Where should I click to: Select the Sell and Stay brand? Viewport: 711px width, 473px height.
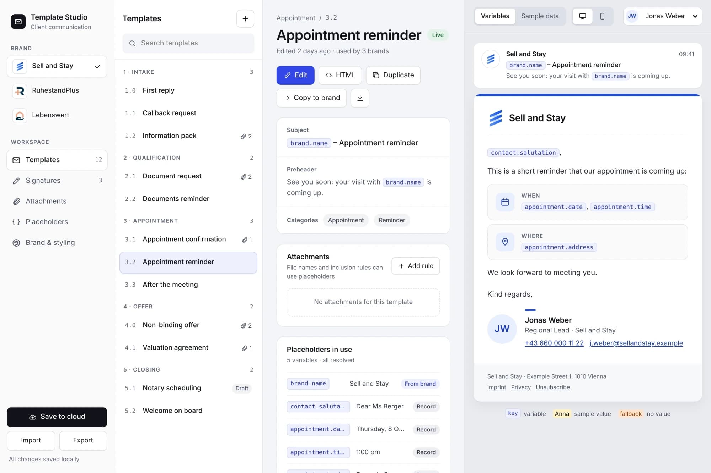pyautogui.click(x=57, y=66)
